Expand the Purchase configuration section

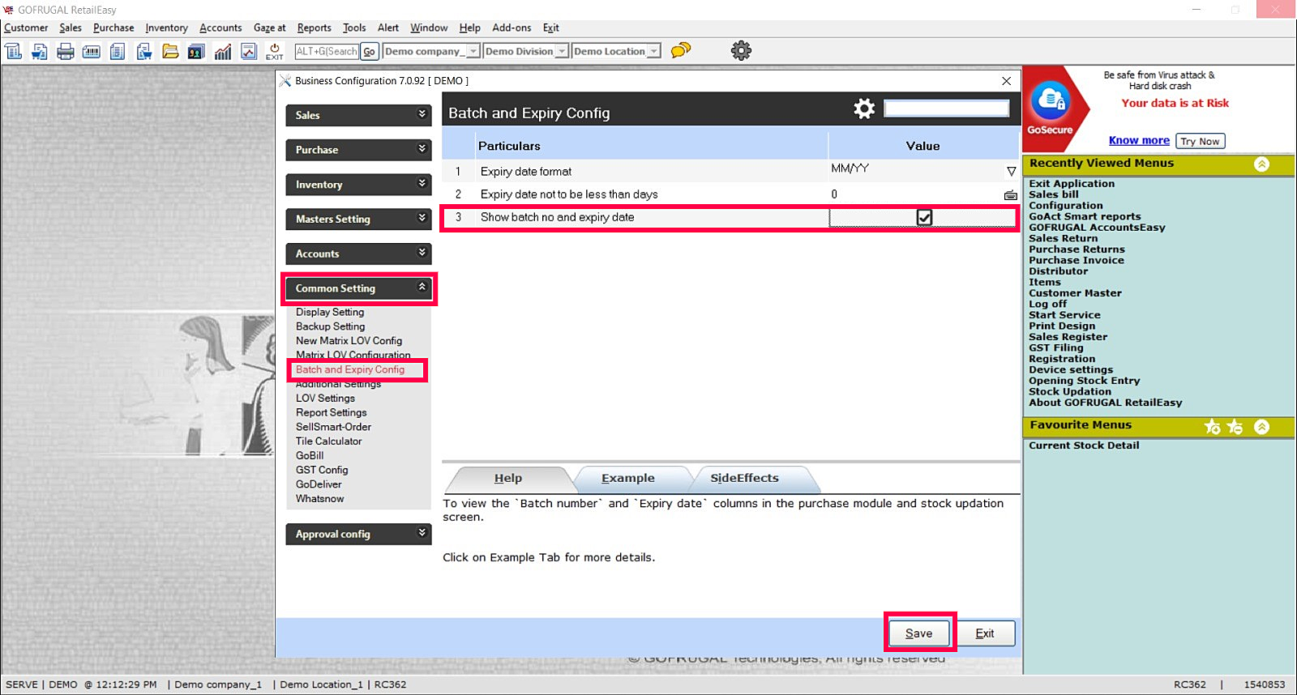coord(358,150)
